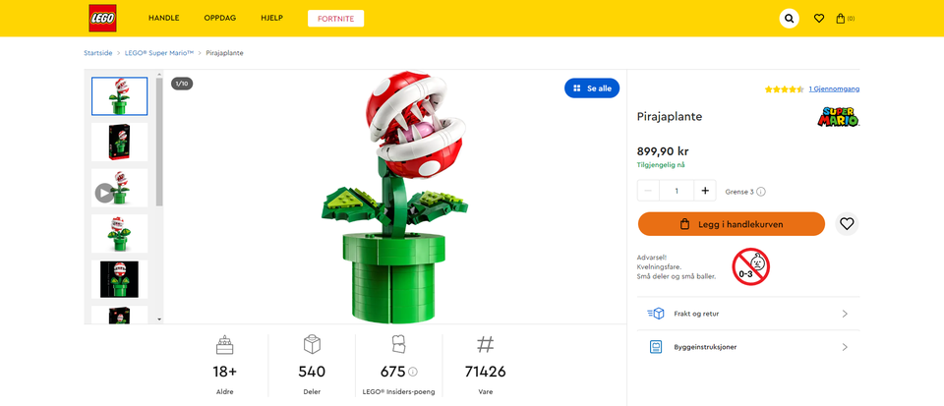
Task: Click the Super Mario brand logo
Action: click(838, 116)
